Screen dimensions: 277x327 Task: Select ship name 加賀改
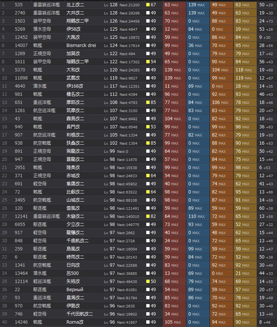point(73,54)
